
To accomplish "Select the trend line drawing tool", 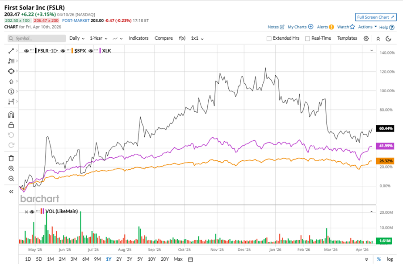I will pos(11,51).
